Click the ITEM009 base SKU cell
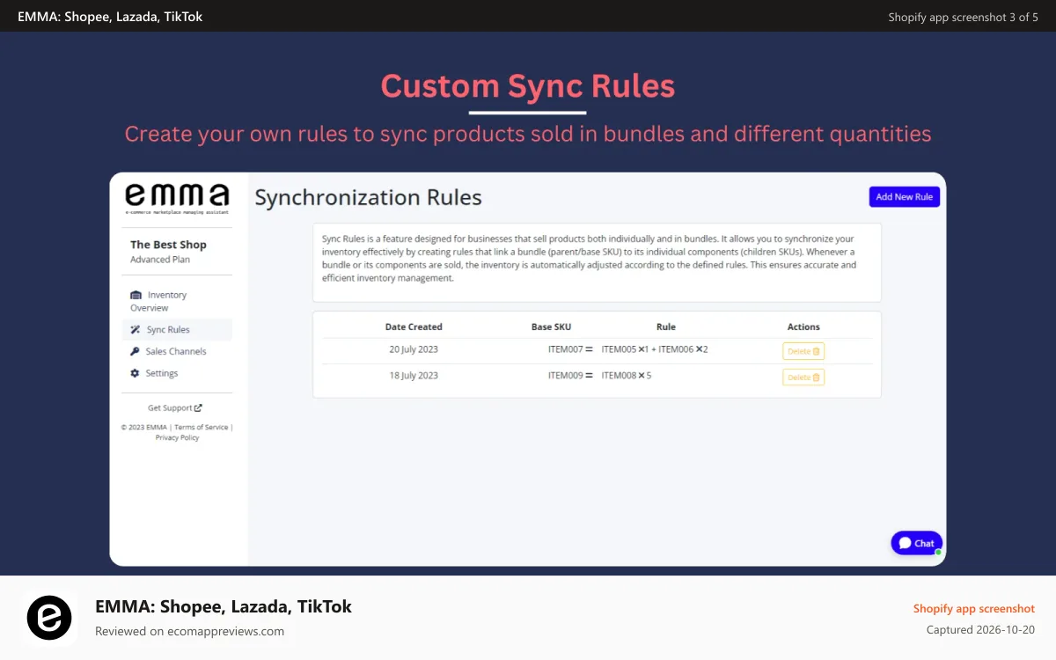This screenshot has width=1056, height=660. click(x=566, y=376)
